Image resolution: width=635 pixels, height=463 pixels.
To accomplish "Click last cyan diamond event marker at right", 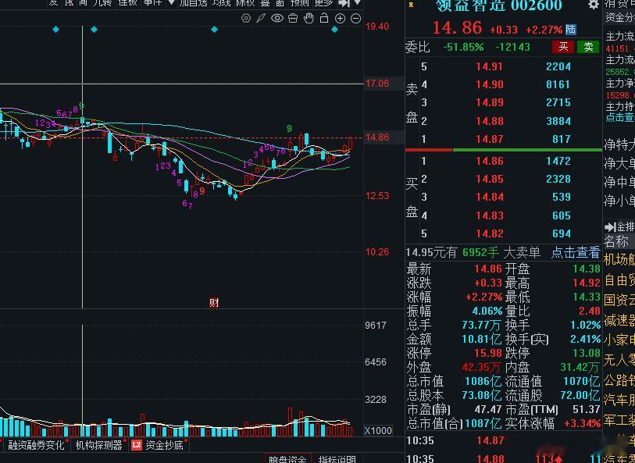I will 334,29.
